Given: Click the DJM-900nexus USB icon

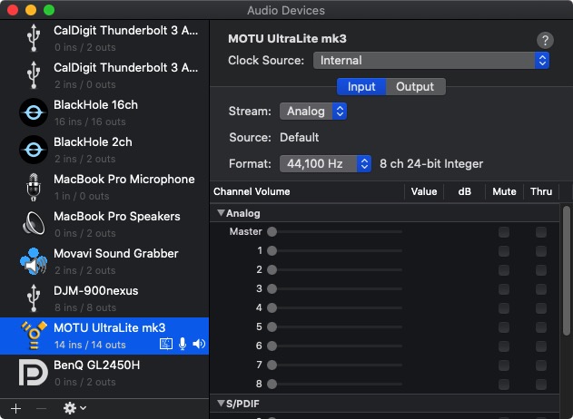Looking at the screenshot, I should click(x=34, y=298).
